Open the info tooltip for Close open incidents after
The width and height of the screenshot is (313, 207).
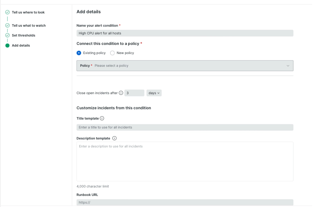[x=121, y=93]
